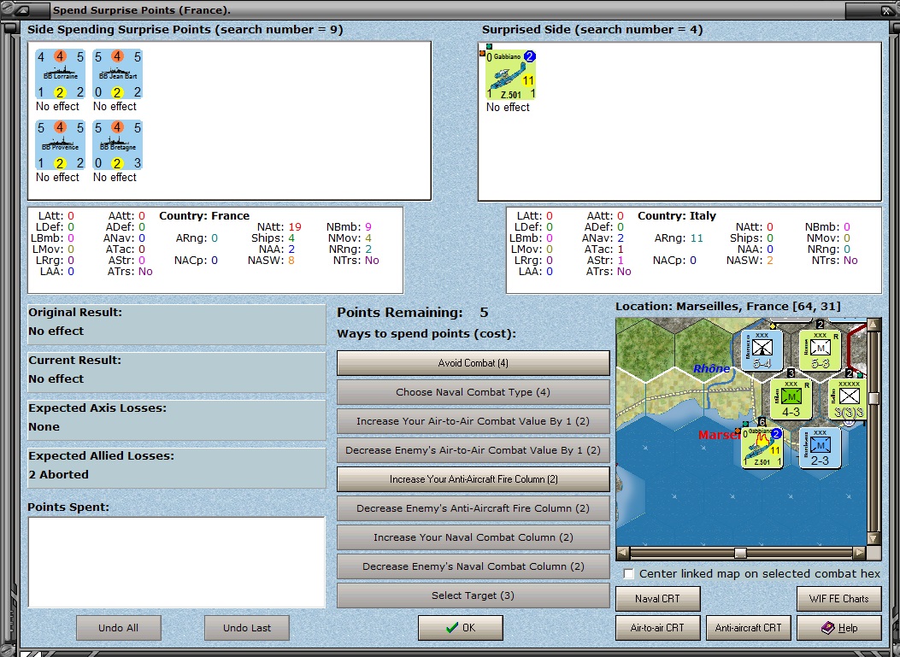Viewport: 900px width, 657px height.
Task: Choose Naval Combat Type (4) option
Action: pos(473,392)
